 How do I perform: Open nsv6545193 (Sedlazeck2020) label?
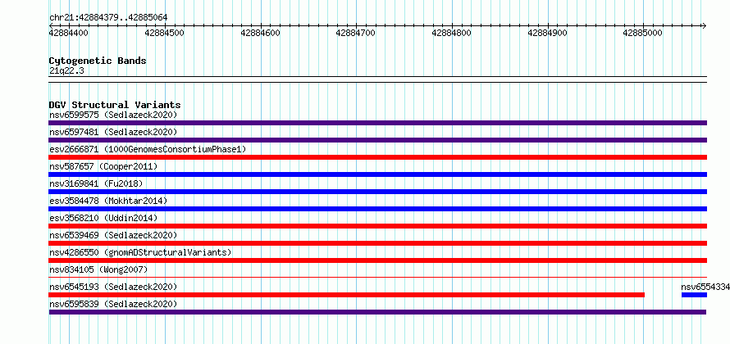tap(113, 287)
